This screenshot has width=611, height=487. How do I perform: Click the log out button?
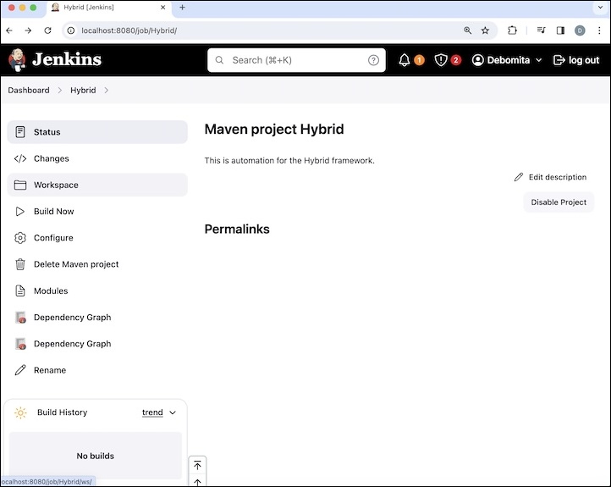(x=576, y=60)
